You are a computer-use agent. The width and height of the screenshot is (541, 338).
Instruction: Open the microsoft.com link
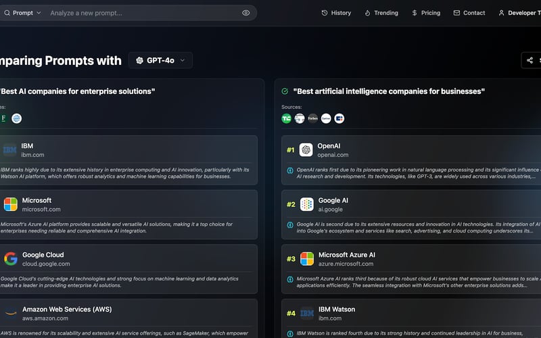tap(41, 210)
